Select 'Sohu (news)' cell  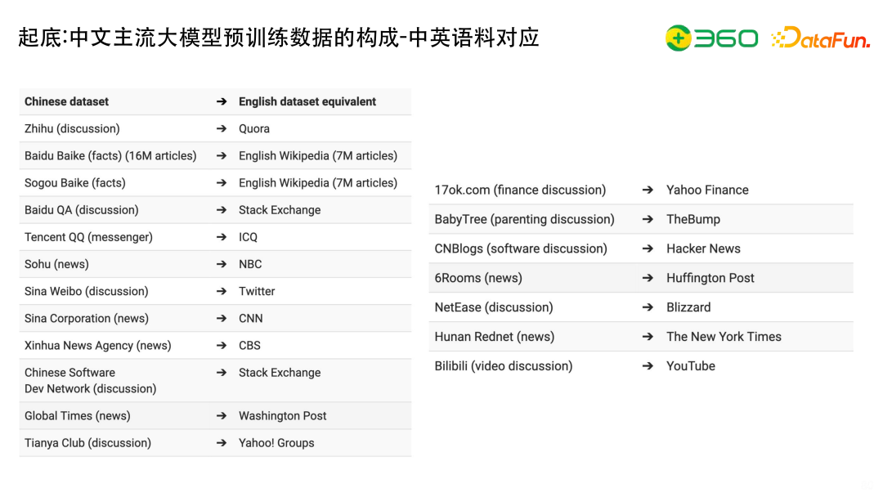56,264
